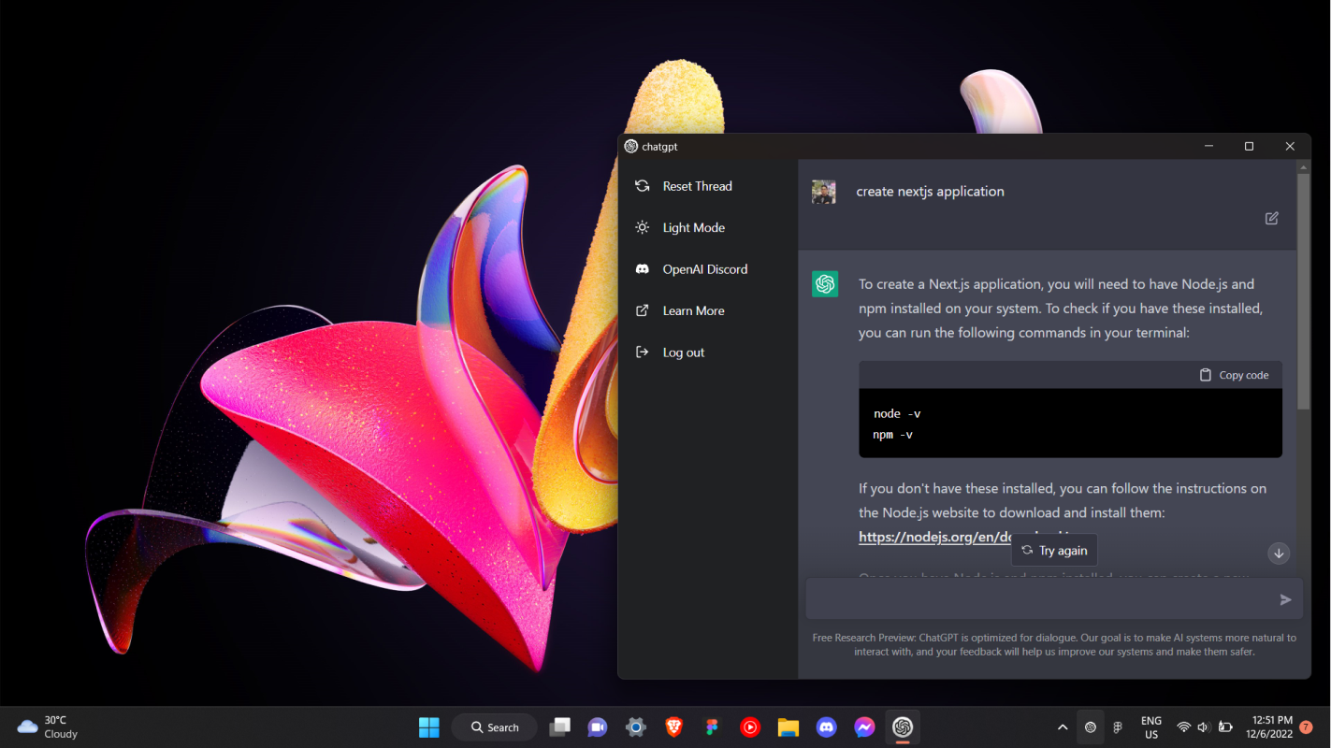This screenshot has height=748, width=1331.
Task: Minimize the chatgpt window
Action: point(1208,147)
